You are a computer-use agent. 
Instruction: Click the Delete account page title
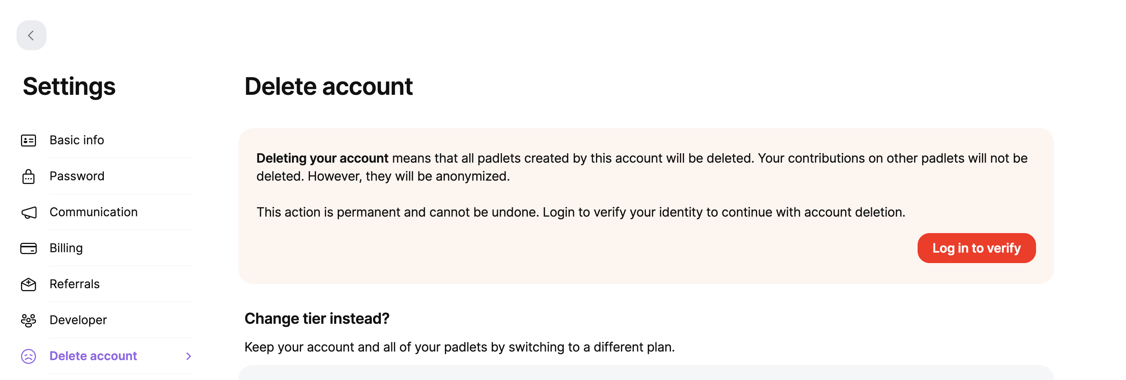[328, 87]
